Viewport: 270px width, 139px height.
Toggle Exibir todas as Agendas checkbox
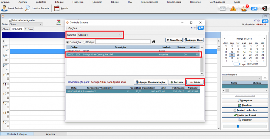click(10, 20)
